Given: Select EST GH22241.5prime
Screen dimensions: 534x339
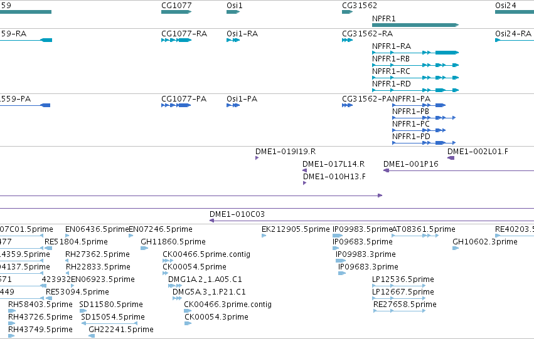Looking at the screenshot, I should (92, 336).
